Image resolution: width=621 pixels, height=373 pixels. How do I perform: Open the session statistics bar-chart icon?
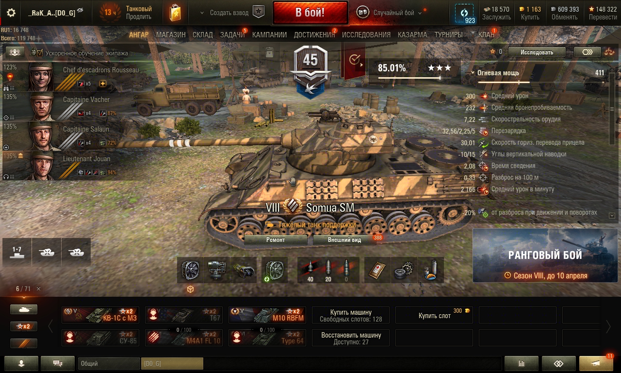(x=522, y=363)
